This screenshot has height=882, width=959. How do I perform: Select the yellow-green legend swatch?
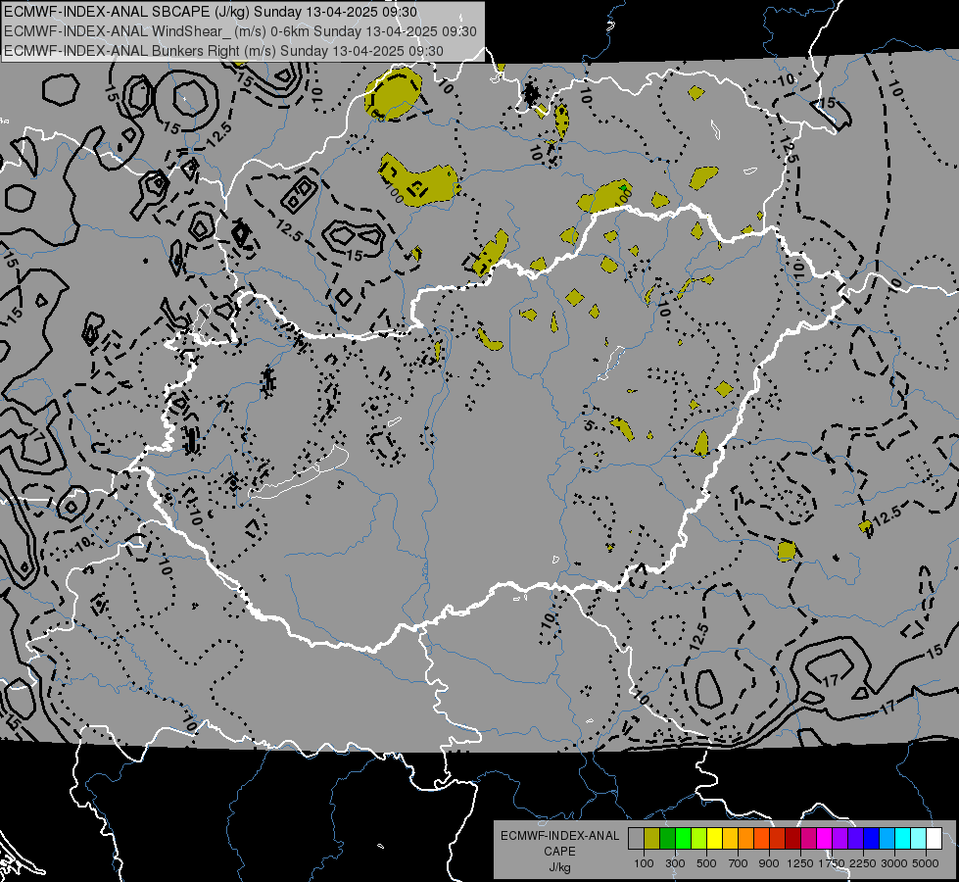pyautogui.click(x=699, y=839)
